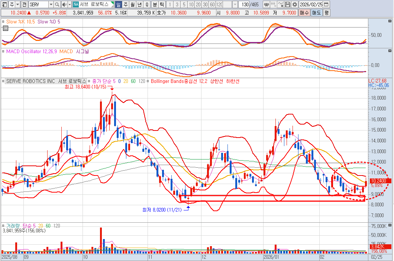
Task: Switch to daily 일 chart period
Action: tap(118, 4)
